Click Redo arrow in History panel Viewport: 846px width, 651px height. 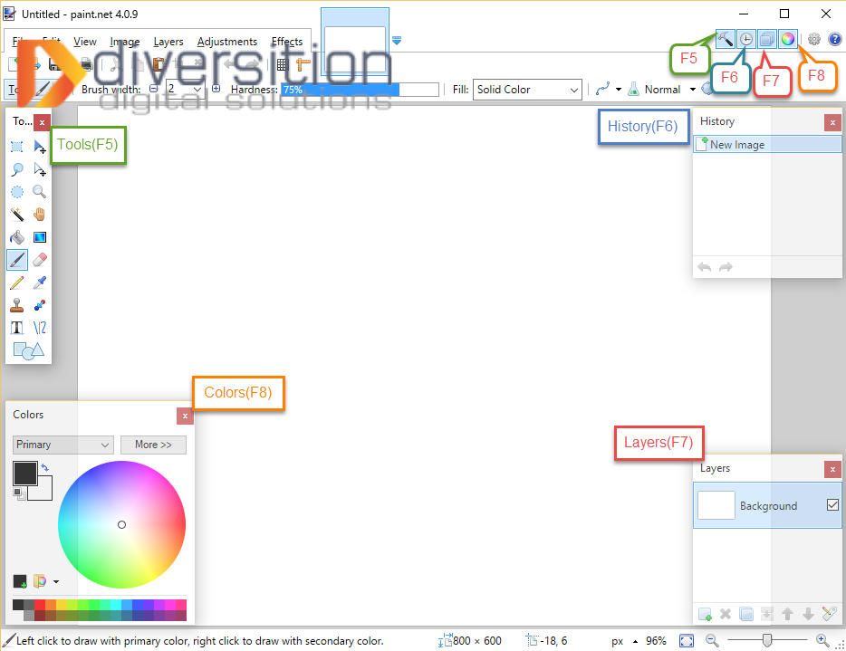(726, 267)
